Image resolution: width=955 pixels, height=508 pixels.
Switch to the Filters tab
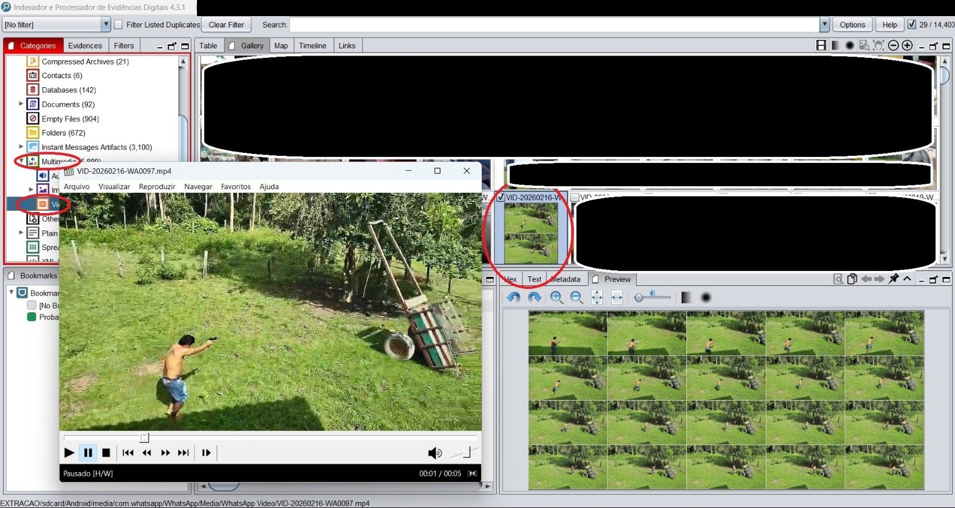point(124,45)
